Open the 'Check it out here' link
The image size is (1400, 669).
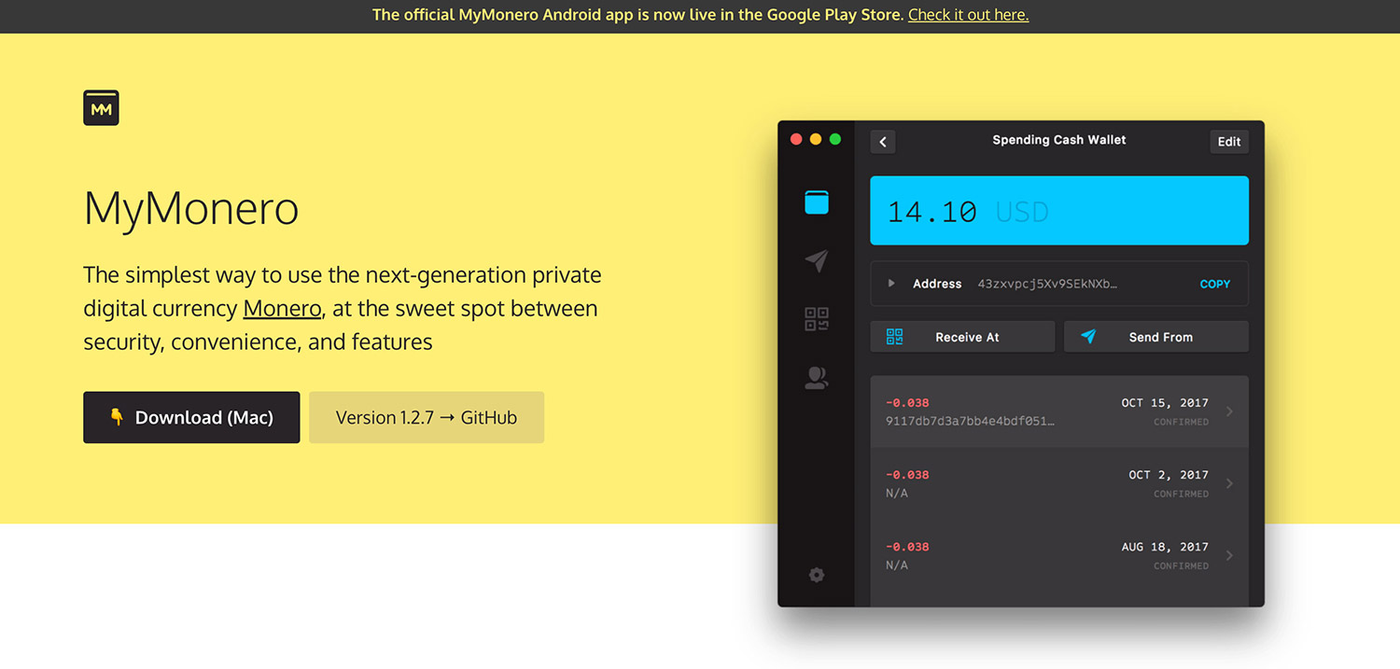(968, 15)
